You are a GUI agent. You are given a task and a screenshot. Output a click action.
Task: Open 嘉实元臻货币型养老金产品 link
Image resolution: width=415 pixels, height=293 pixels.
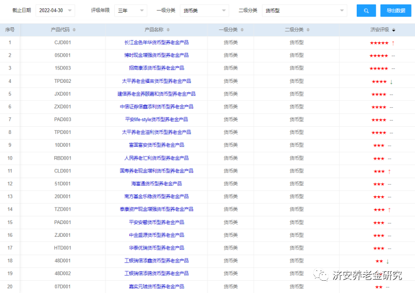156,286
